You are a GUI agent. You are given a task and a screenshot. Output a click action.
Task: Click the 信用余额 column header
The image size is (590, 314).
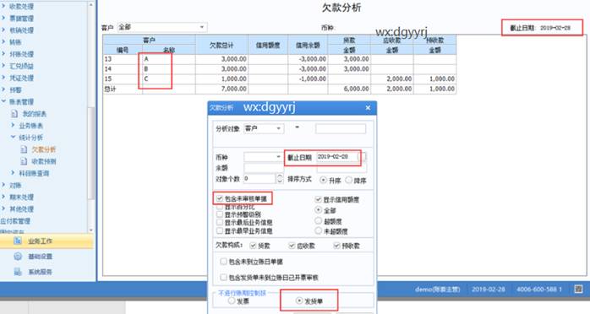[308, 45]
